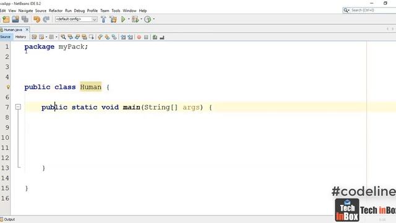The height and width of the screenshot is (223, 396).
Task: Expand the Run Project arrow dropdown
Action: click(x=129, y=19)
